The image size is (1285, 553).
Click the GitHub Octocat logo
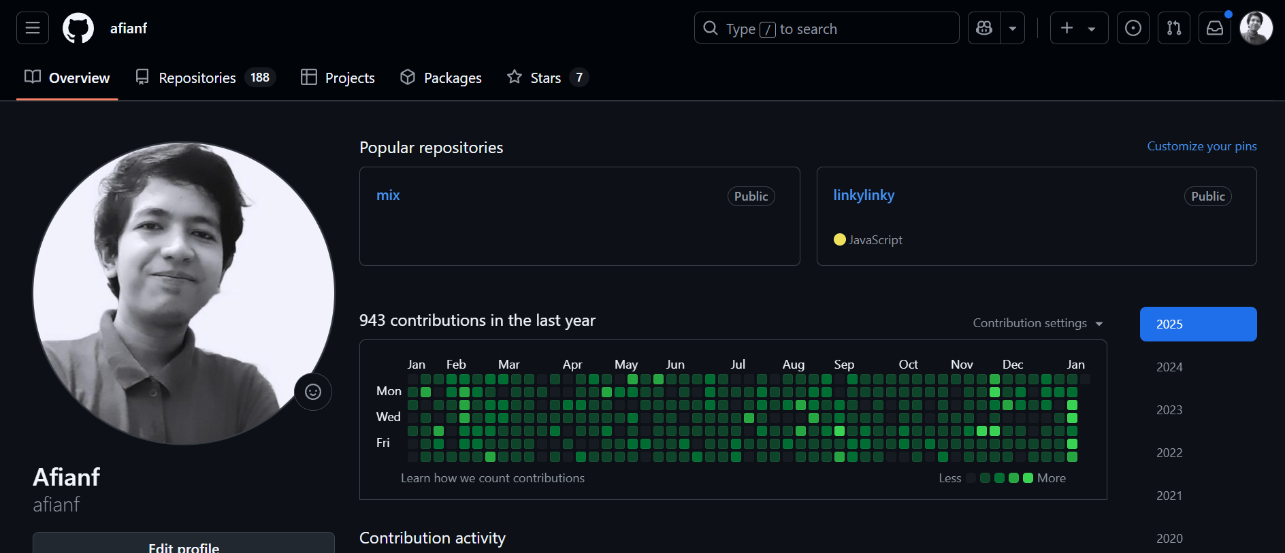[78, 28]
